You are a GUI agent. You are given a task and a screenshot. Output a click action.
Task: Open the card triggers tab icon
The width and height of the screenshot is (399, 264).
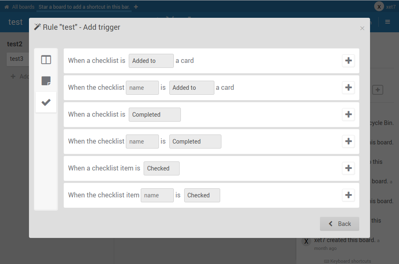click(x=46, y=81)
